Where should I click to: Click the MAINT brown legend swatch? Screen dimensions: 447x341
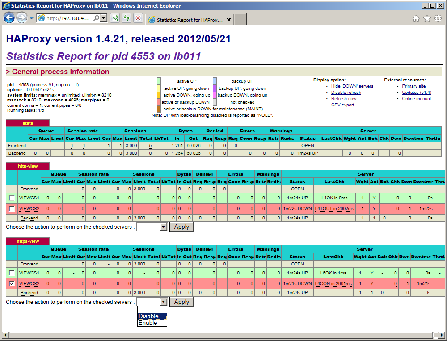point(159,109)
